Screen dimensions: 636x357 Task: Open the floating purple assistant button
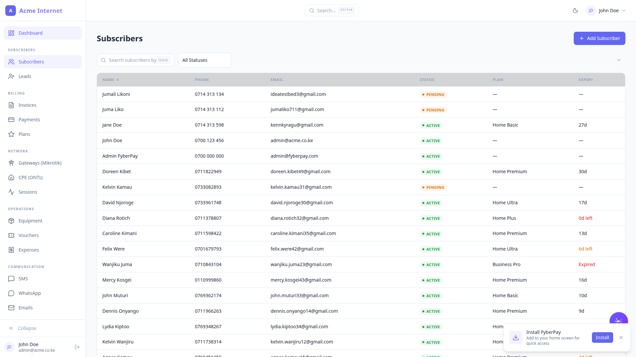point(618,319)
